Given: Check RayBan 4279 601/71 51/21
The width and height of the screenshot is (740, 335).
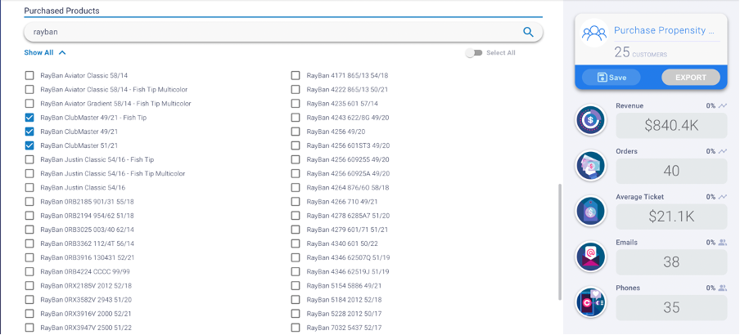Looking at the screenshot, I should pos(296,230).
